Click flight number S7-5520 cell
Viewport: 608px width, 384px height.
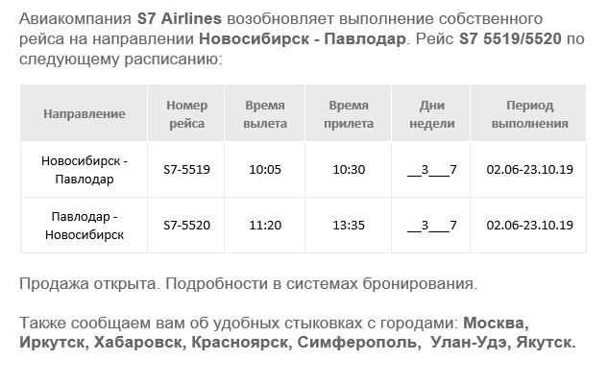pos(187,226)
